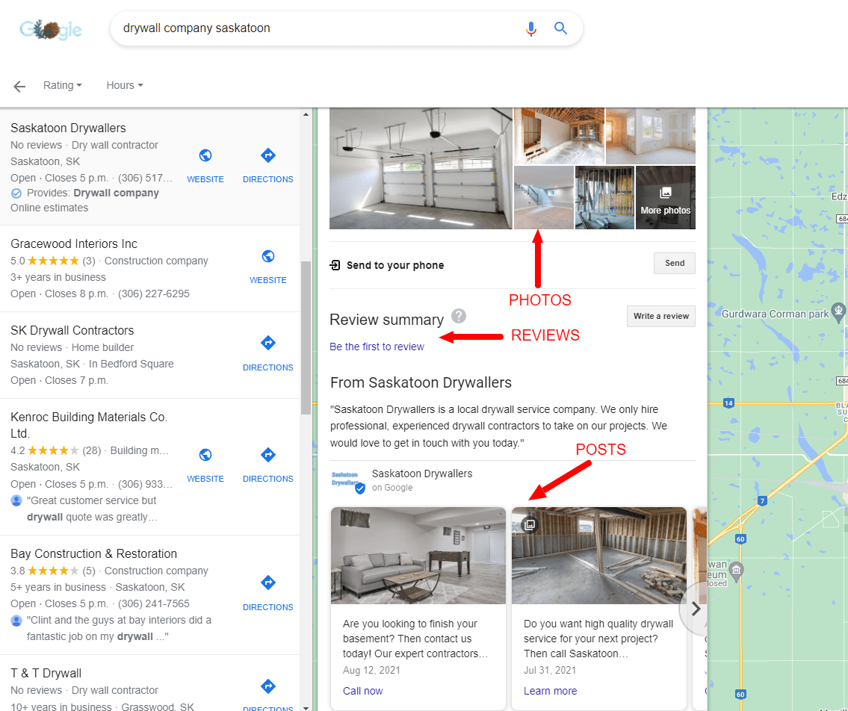Click Send button for phone

tap(675, 264)
